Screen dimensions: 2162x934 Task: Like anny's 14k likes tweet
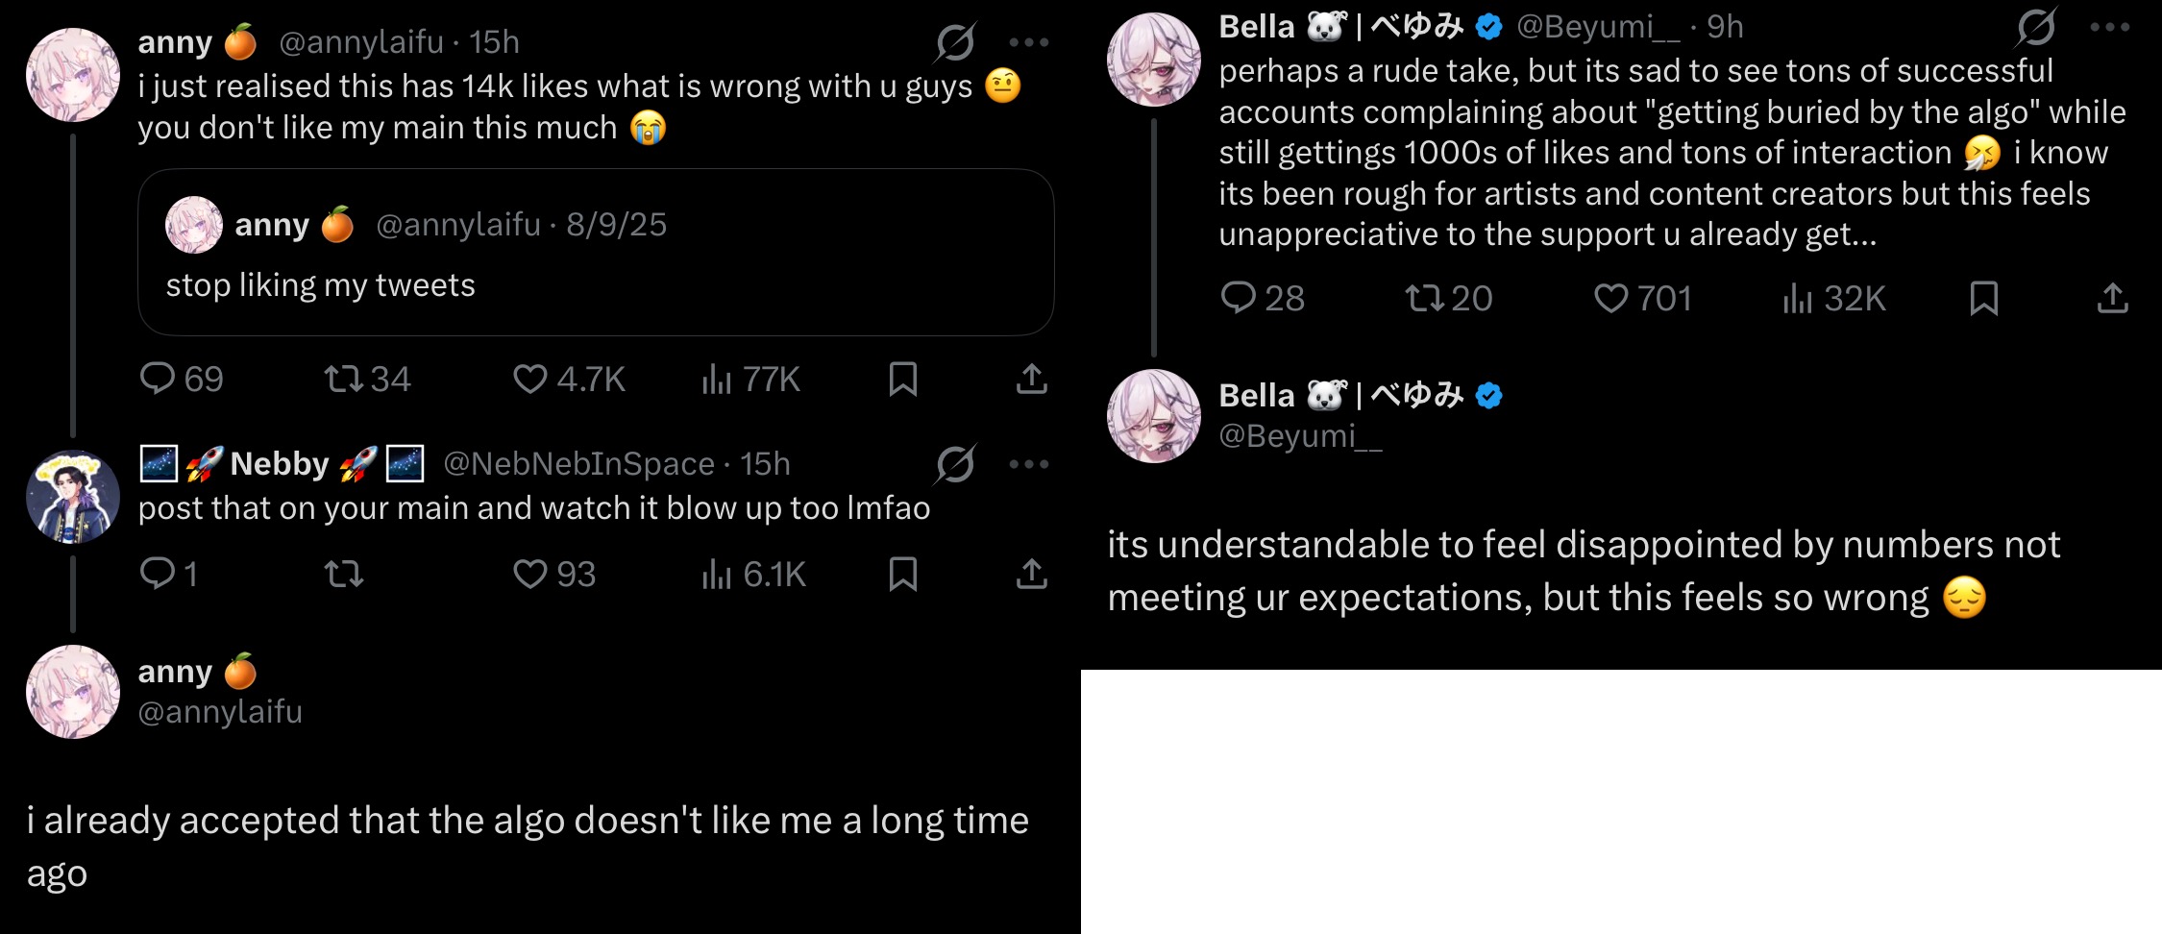click(529, 380)
